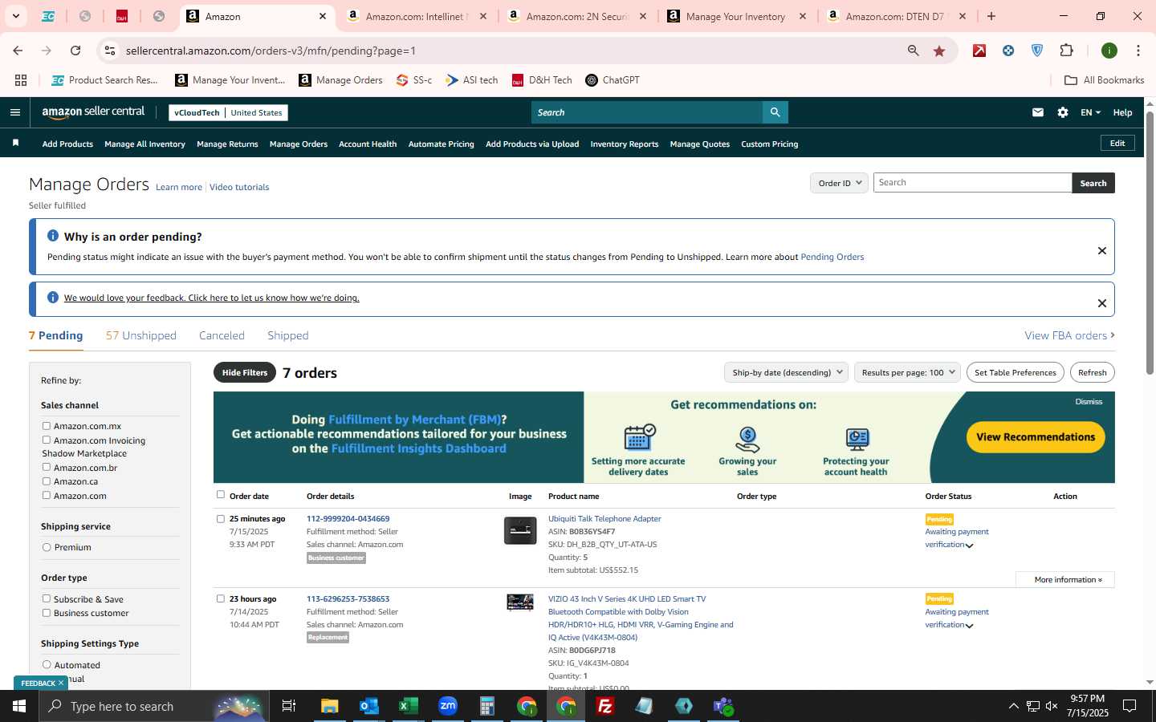Click the Refresh orders button
Screen dimensions: 1156x722
tap(1092, 372)
